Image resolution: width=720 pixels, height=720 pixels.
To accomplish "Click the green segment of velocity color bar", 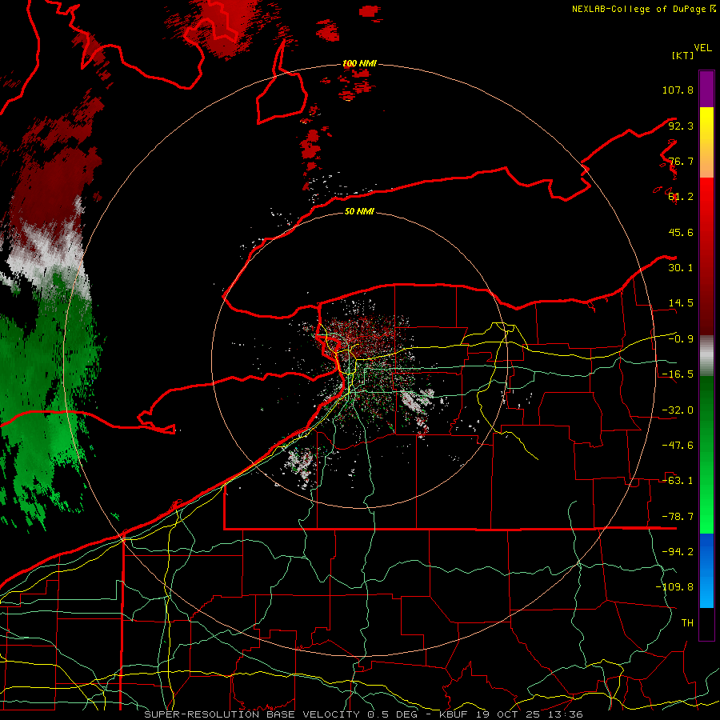I will [x=706, y=454].
